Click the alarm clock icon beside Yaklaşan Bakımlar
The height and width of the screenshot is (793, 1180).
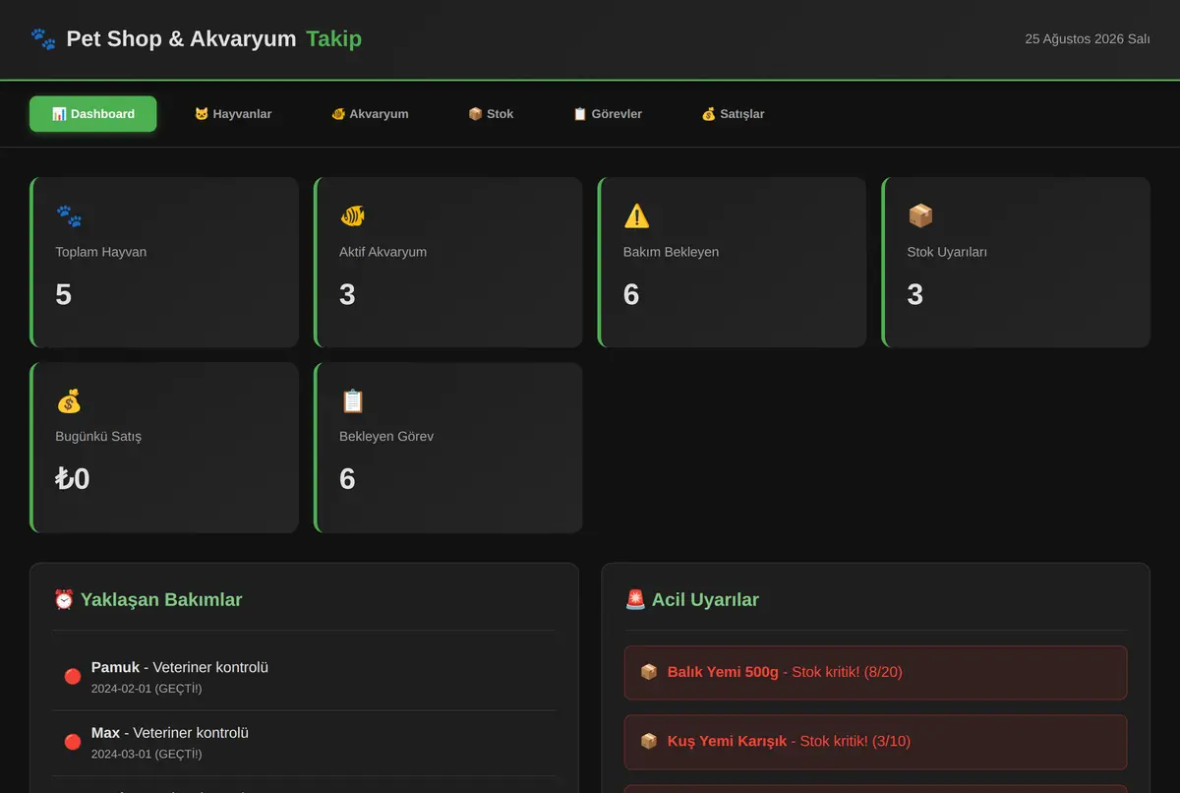(64, 599)
